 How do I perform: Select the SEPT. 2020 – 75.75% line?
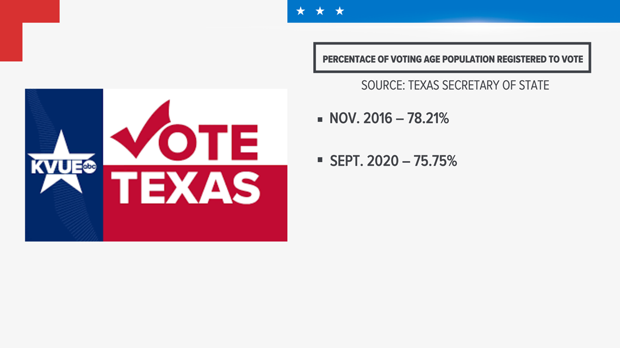pos(393,161)
